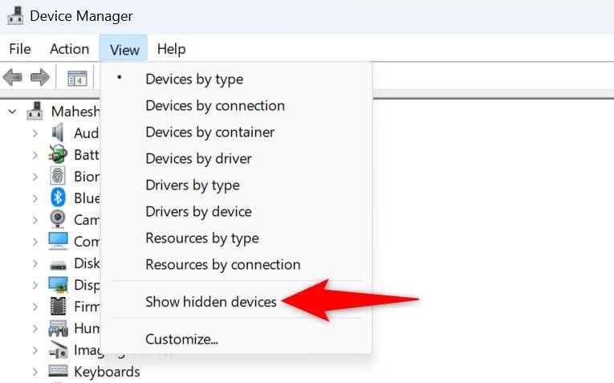Collapse the Mahesh computer root node
This screenshot has width=614, height=383.
pyautogui.click(x=12, y=111)
